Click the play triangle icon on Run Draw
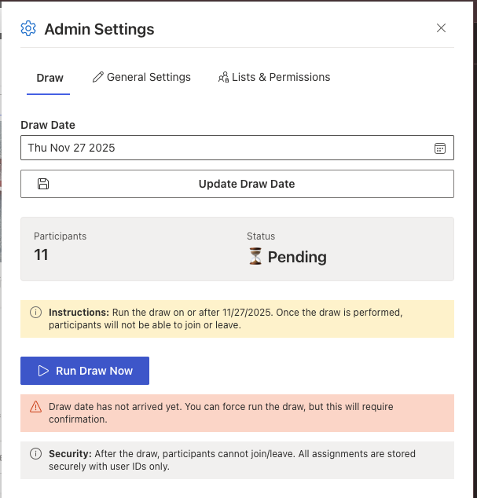This screenshot has height=498, width=477. 43,371
